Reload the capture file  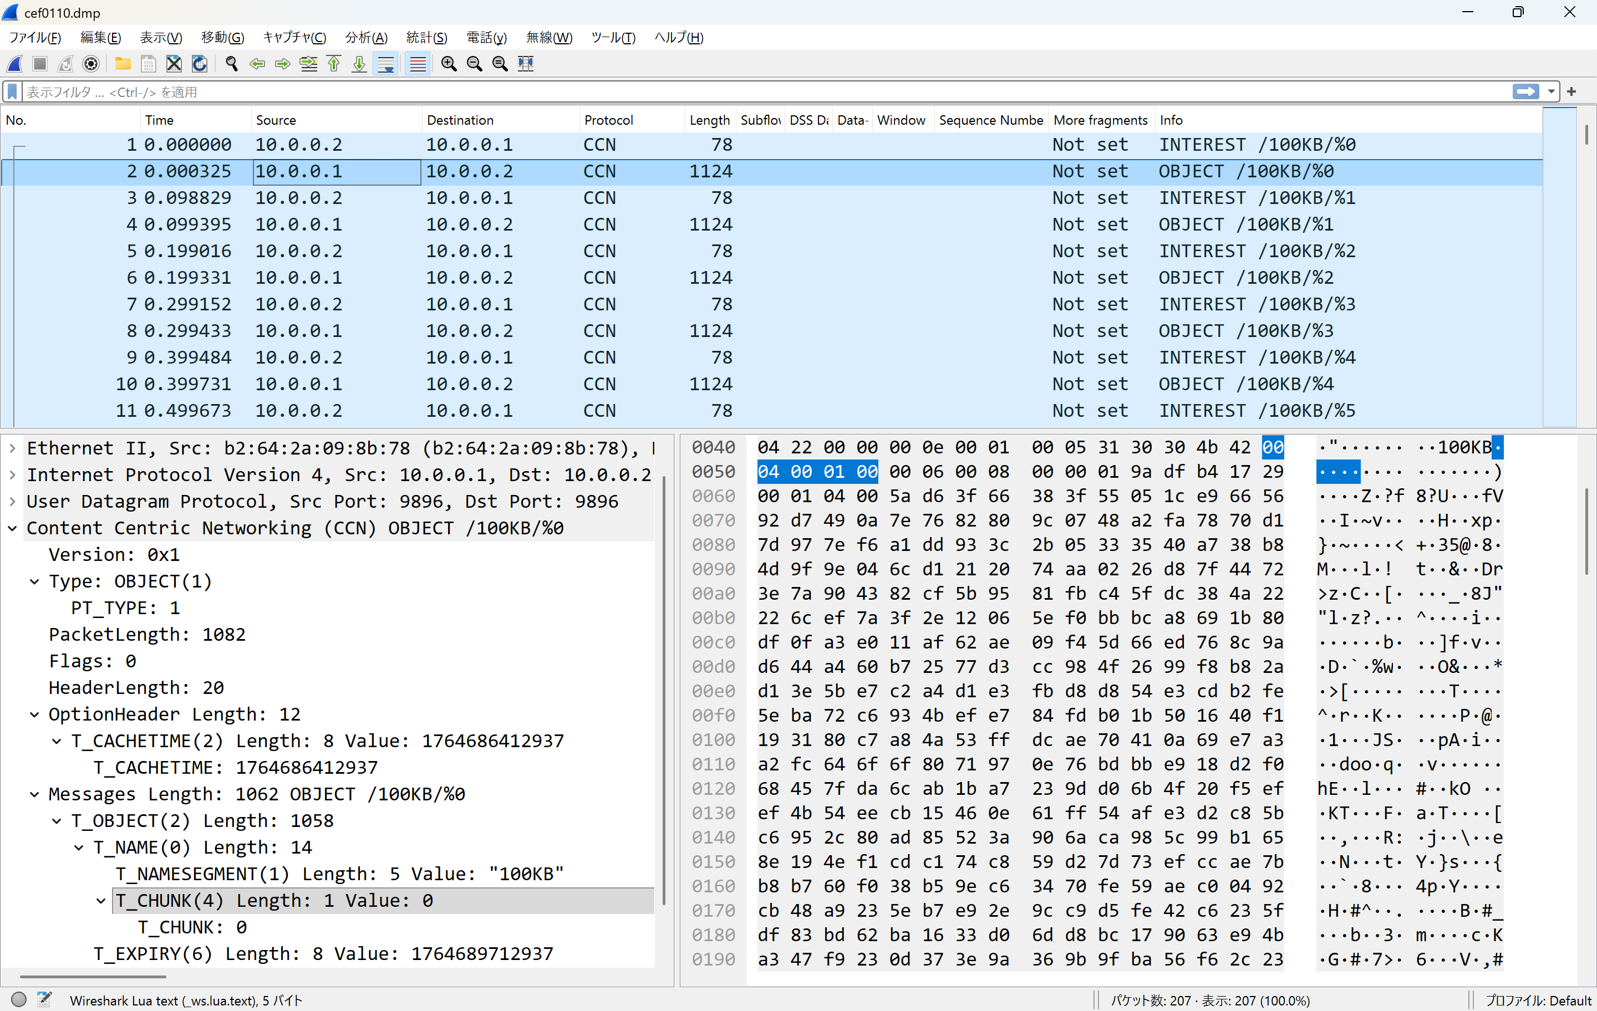click(200, 64)
